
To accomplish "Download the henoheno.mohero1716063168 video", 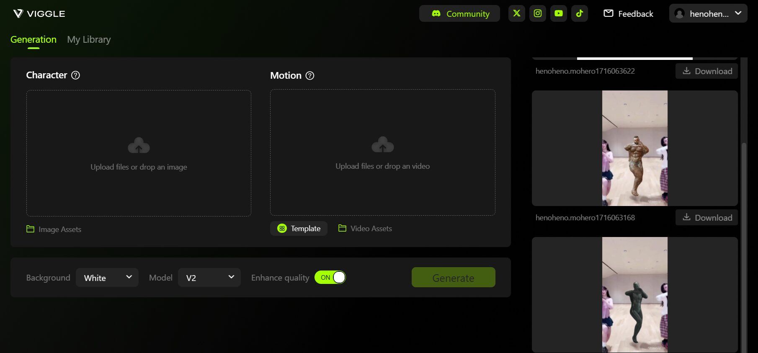I will click(706, 218).
